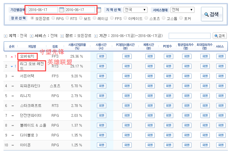233x155 pixels.
Task: Click the 사용시간점유율 column header
Action: point(77,46)
